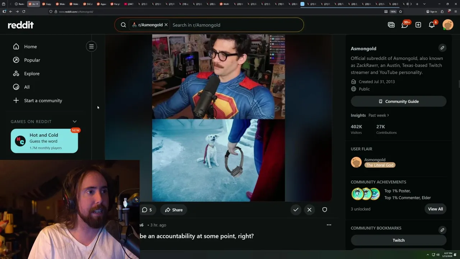Open moderator shield actions on post
The height and width of the screenshot is (259, 460).
pyautogui.click(x=325, y=210)
